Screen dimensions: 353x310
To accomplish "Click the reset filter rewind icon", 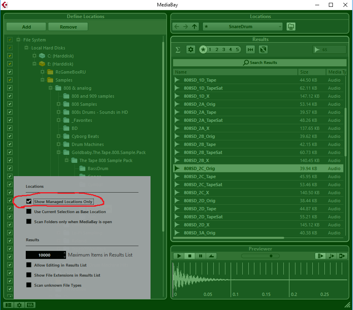I will [x=250, y=49].
